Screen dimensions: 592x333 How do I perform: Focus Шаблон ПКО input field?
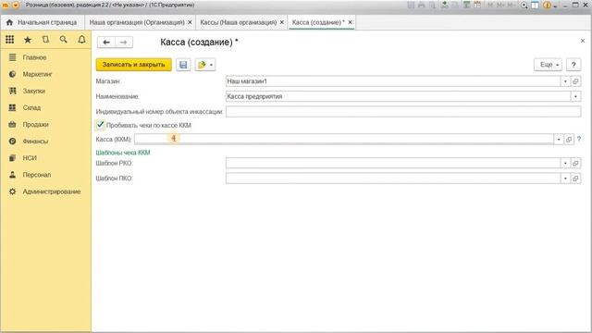click(393, 179)
